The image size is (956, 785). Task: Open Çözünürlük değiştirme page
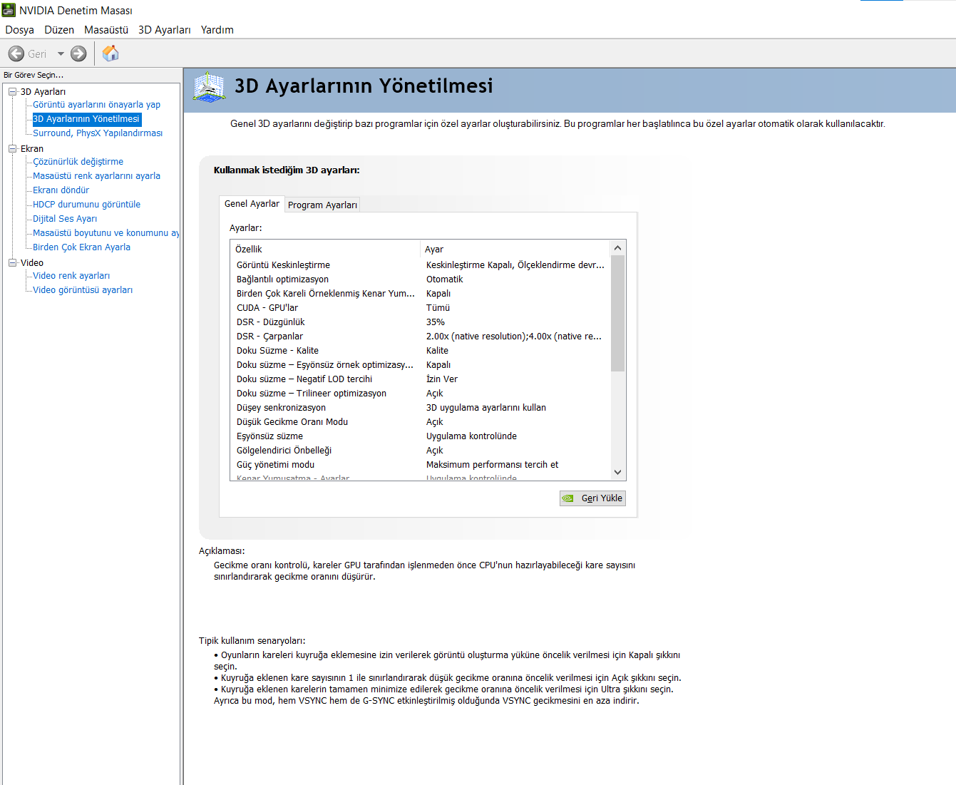click(78, 162)
